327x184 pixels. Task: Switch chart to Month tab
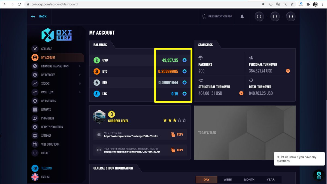click(249, 180)
